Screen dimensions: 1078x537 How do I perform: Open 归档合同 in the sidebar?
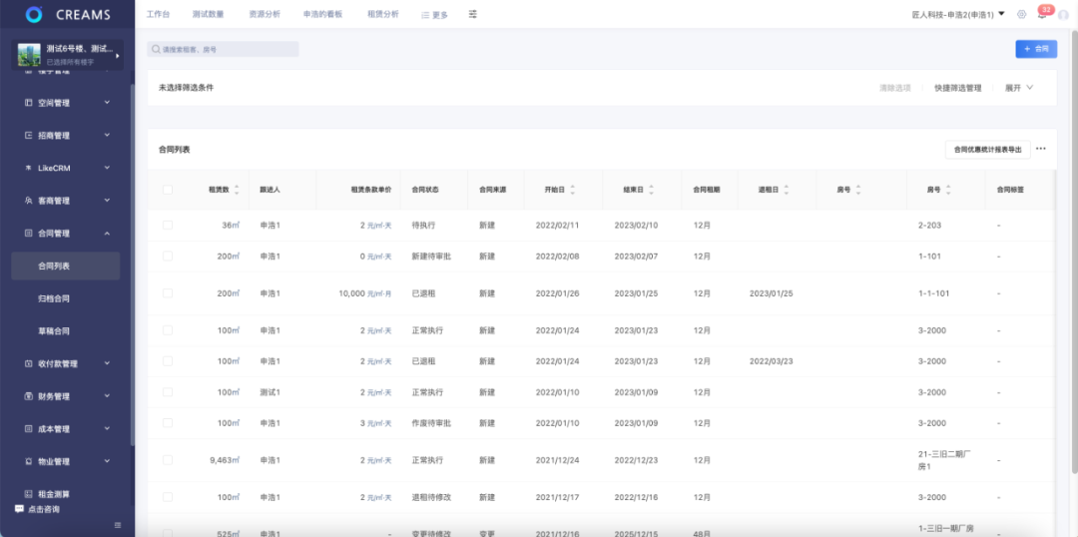point(54,298)
